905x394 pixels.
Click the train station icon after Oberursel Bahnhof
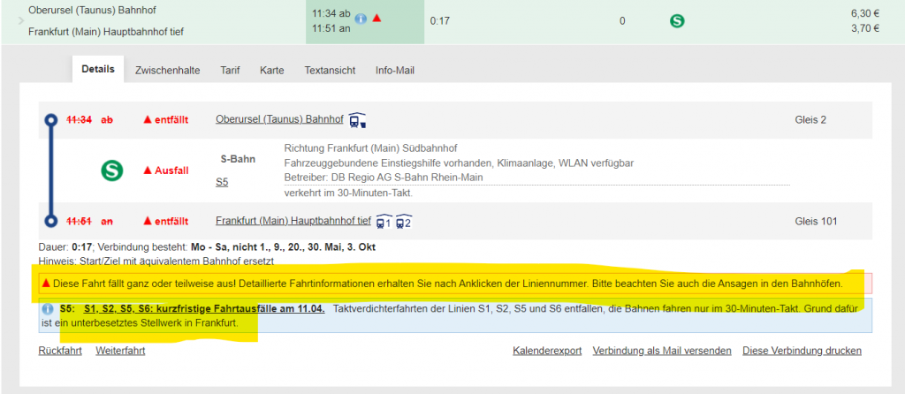click(357, 120)
